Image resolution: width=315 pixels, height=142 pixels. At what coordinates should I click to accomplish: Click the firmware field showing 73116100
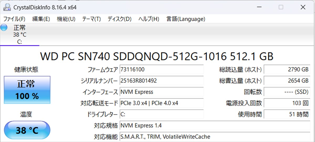click(161, 70)
